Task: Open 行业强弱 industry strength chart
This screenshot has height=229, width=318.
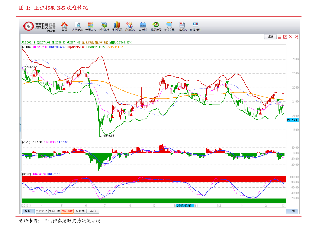Action: pyautogui.click(x=117, y=26)
